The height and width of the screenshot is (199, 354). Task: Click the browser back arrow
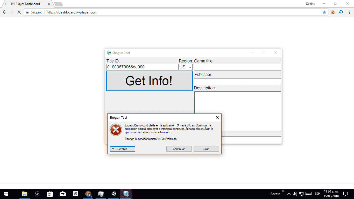(5, 12)
